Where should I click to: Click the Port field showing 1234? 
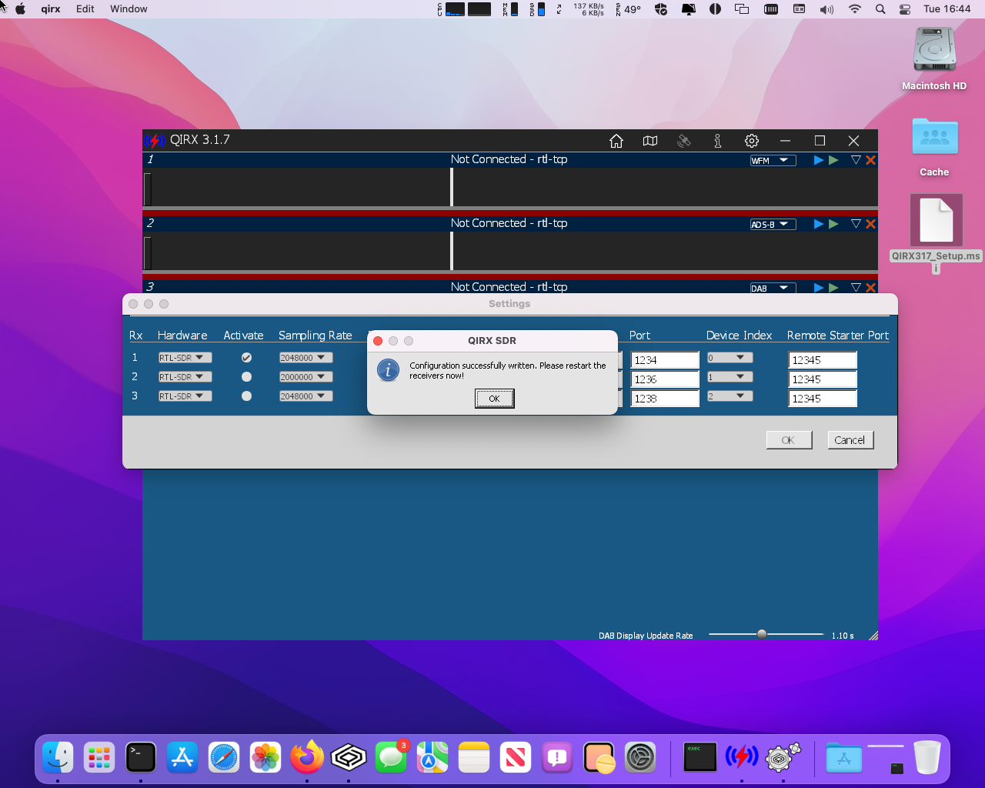point(665,360)
